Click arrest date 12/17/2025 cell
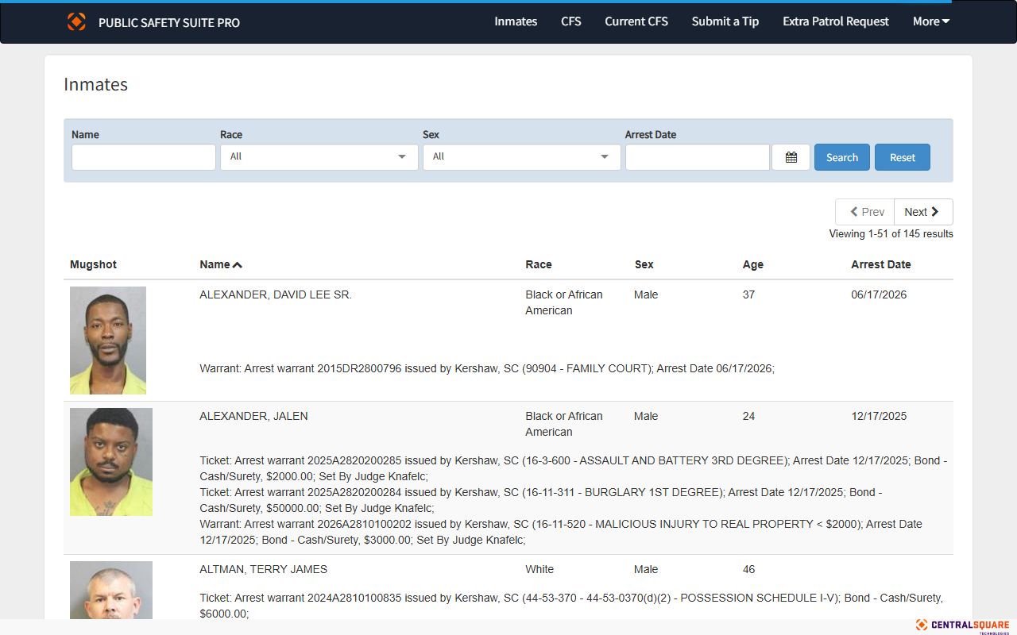This screenshot has width=1017, height=635. (x=879, y=416)
